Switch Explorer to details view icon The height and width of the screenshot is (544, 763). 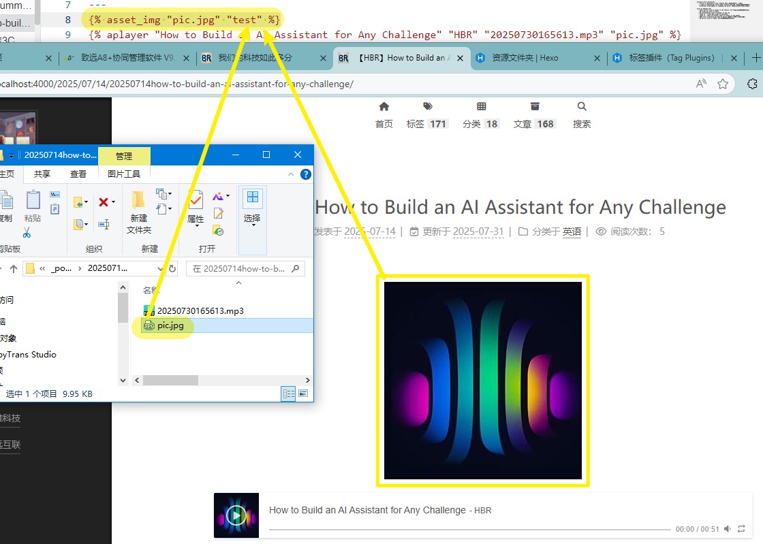coord(289,394)
